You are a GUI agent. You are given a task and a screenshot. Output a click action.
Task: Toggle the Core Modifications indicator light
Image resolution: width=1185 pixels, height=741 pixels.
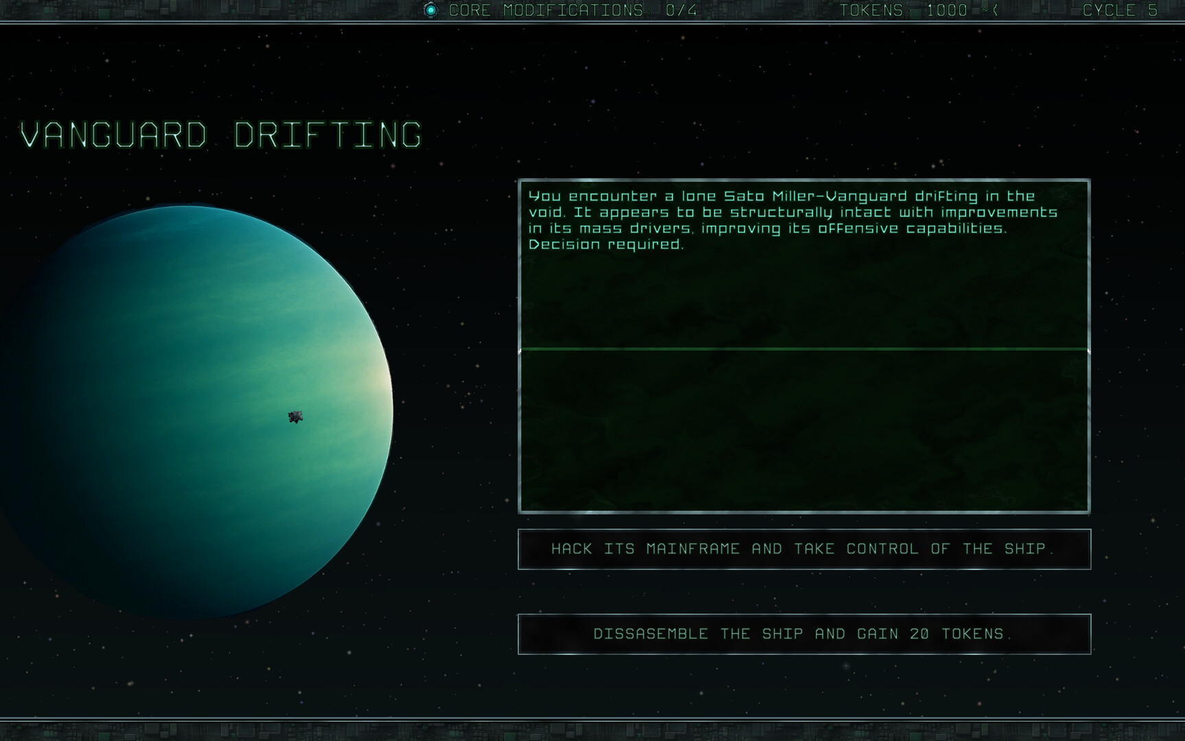(x=430, y=10)
